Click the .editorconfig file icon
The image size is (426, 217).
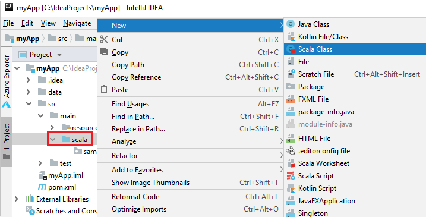coord(291,151)
